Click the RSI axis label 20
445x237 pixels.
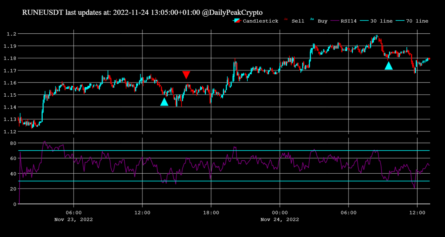pyautogui.click(x=13, y=188)
